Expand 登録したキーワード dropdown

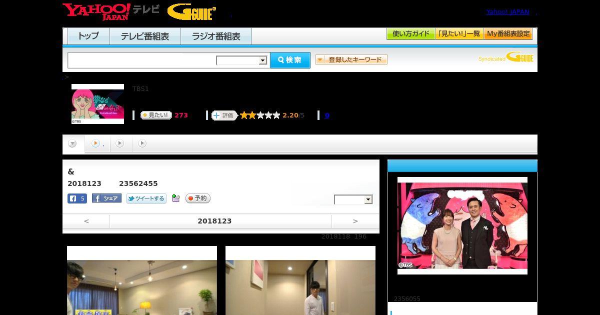pyautogui.click(x=351, y=60)
